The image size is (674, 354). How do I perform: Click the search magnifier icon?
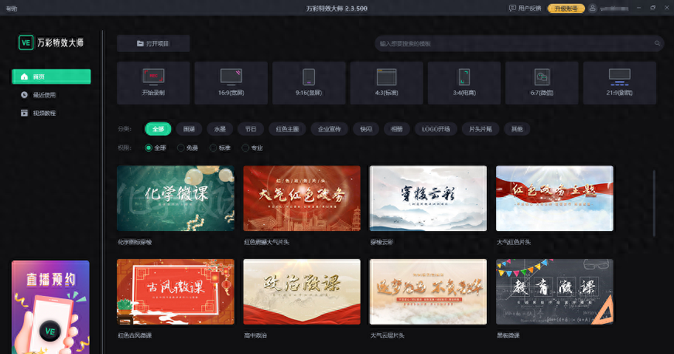pos(657,43)
